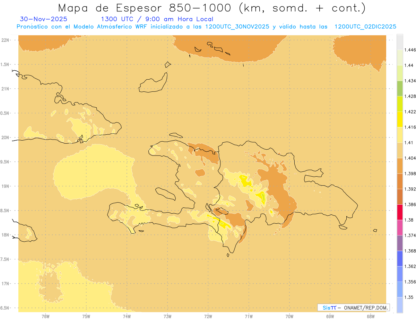416x321 pixels.
Task: Click the 76W longitude label
Action: (45, 316)
